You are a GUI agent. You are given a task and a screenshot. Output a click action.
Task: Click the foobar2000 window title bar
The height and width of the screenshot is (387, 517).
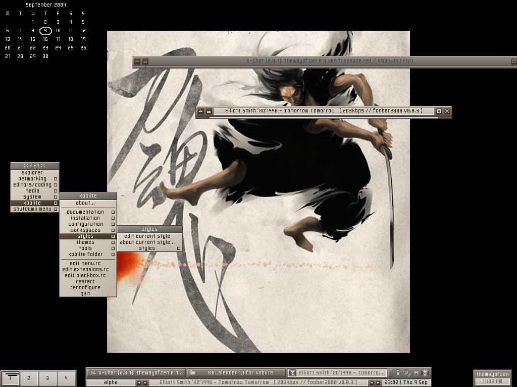[x=324, y=111]
